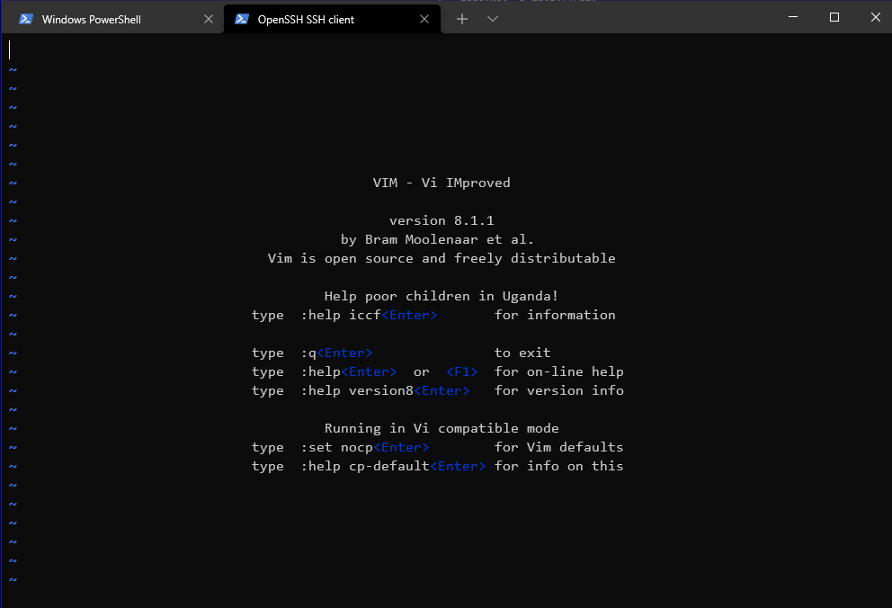Expand the new tab profile dropdown

click(x=493, y=20)
